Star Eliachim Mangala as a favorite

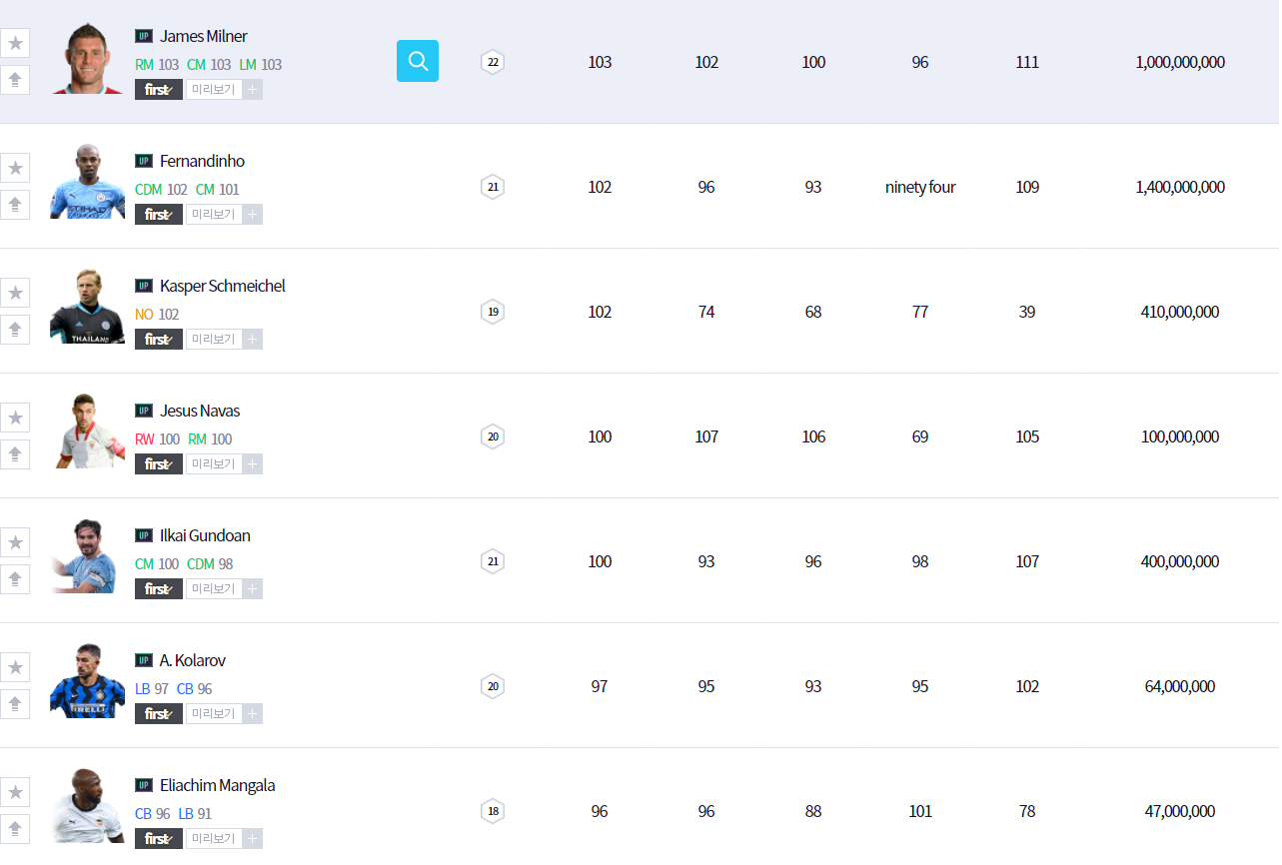15,792
